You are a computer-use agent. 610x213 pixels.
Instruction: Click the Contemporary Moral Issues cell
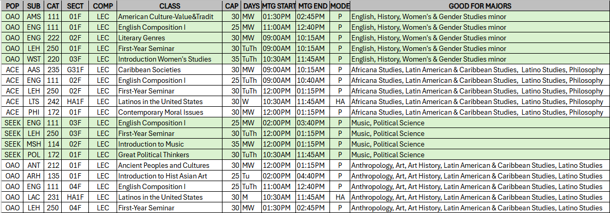[x=170, y=113]
